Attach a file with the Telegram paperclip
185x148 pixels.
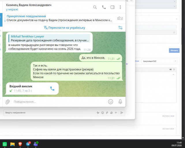point(8,102)
